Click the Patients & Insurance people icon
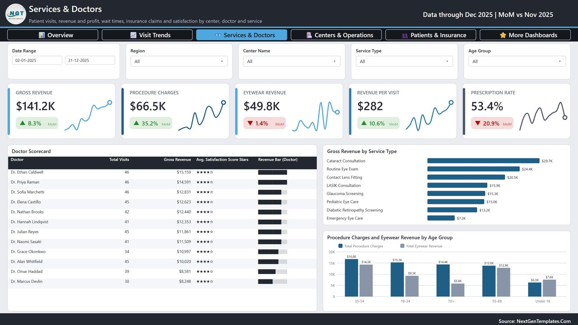This screenshot has width=578, height=325. point(405,35)
